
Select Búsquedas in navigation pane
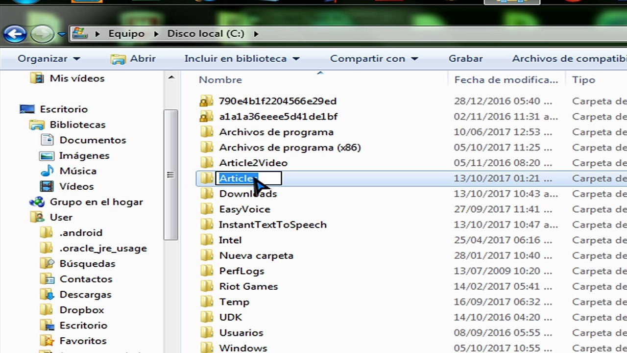pyautogui.click(x=87, y=263)
